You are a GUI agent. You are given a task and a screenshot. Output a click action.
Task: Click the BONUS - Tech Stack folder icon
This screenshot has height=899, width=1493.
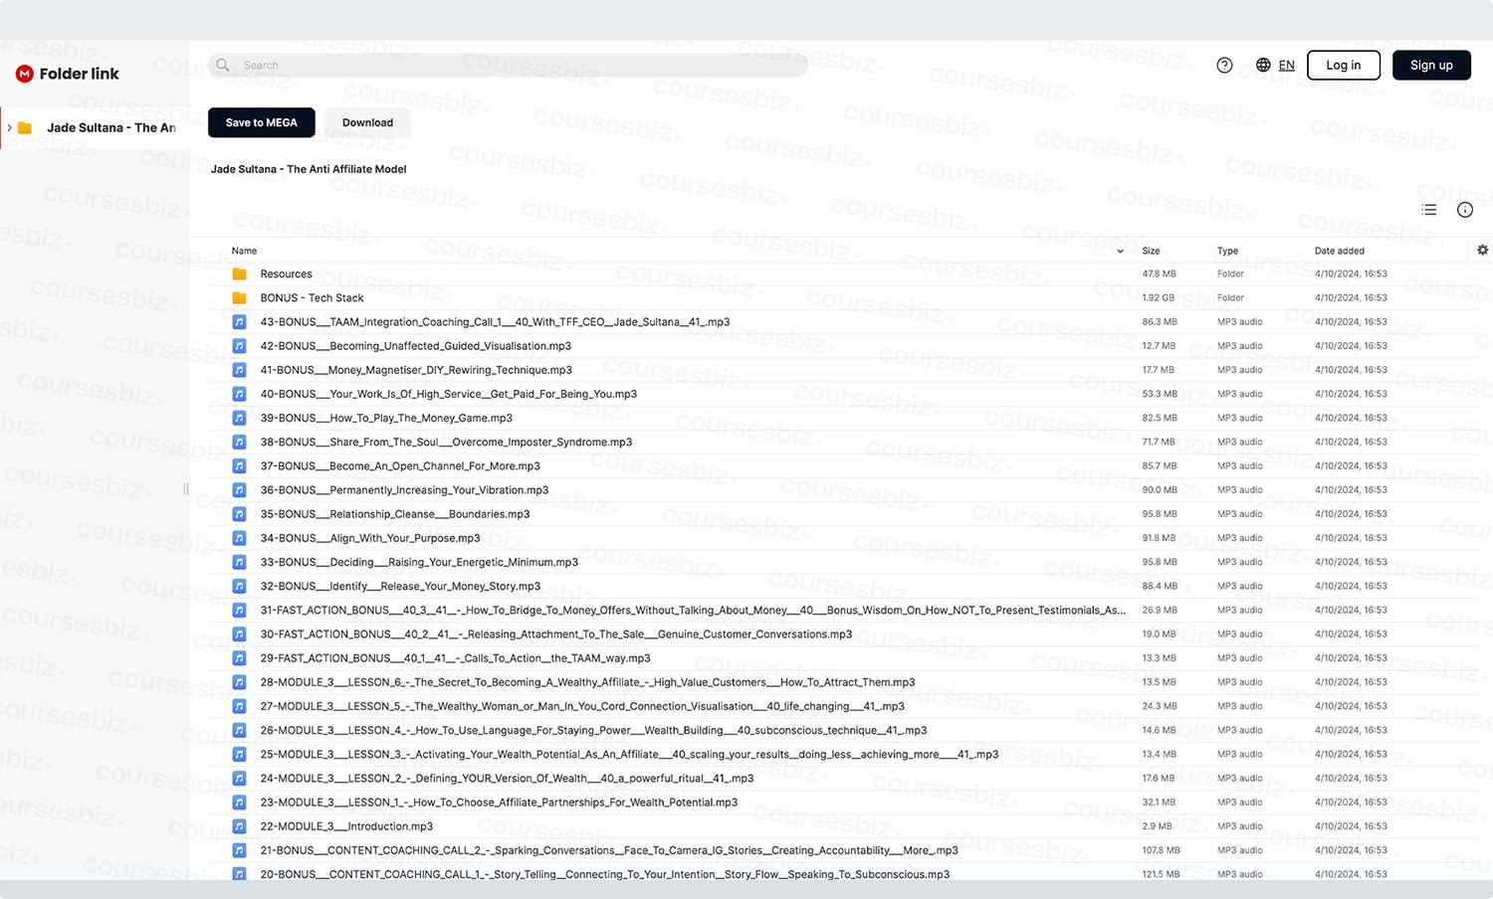point(239,297)
